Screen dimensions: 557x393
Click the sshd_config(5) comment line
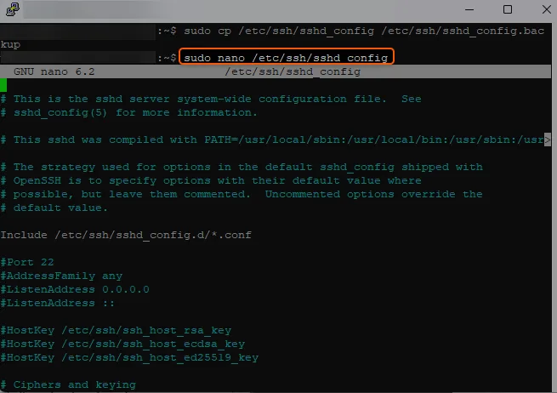(x=129, y=112)
